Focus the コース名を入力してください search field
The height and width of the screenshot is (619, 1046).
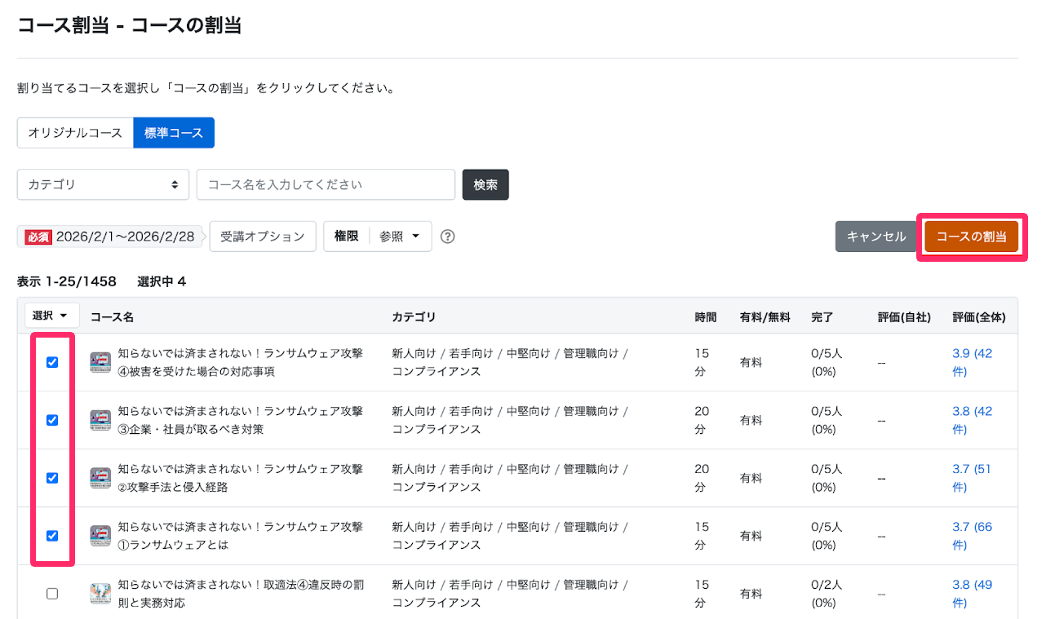click(326, 184)
